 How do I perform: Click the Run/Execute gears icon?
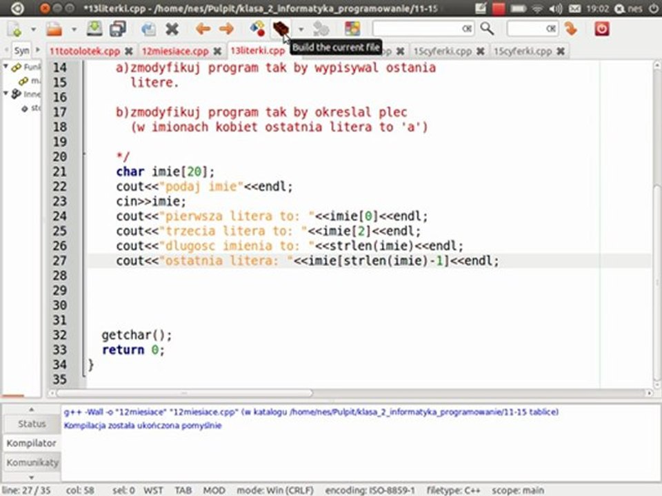(321, 29)
